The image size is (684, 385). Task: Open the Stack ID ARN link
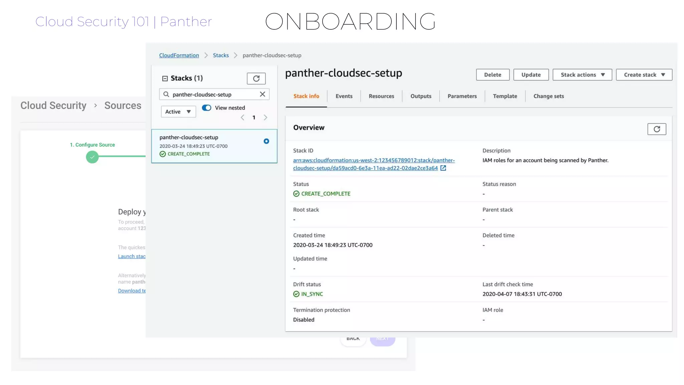click(x=374, y=164)
